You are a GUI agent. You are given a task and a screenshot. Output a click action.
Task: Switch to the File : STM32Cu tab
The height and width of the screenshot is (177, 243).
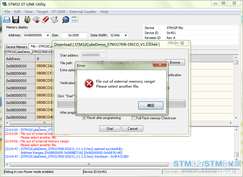(41, 46)
